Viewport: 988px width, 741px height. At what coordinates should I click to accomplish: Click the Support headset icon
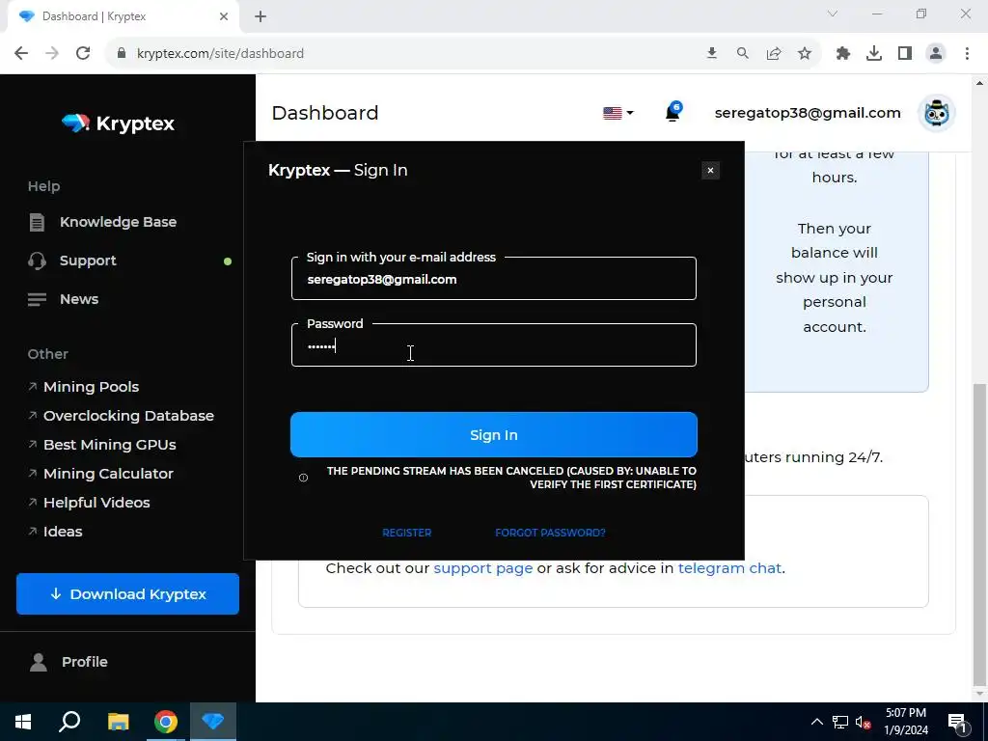[38, 261]
